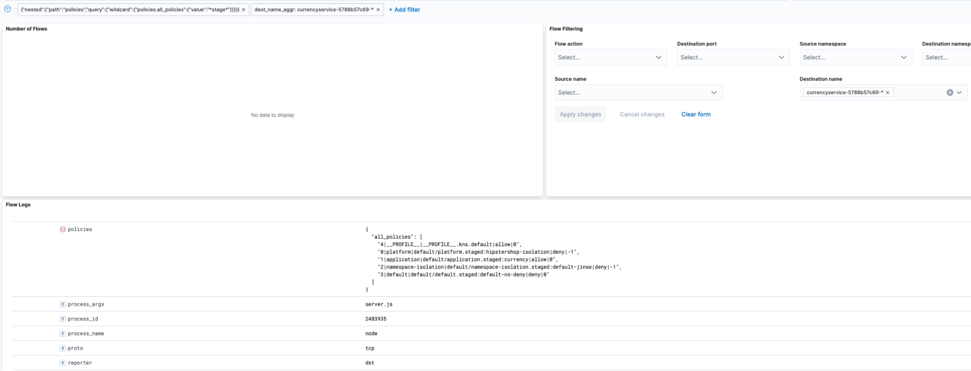The height and width of the screenshot is (371, 971).
Task: Click the hipstershop-isolation deny policy line
Action: pyautogui.click(x=478, y=252)
